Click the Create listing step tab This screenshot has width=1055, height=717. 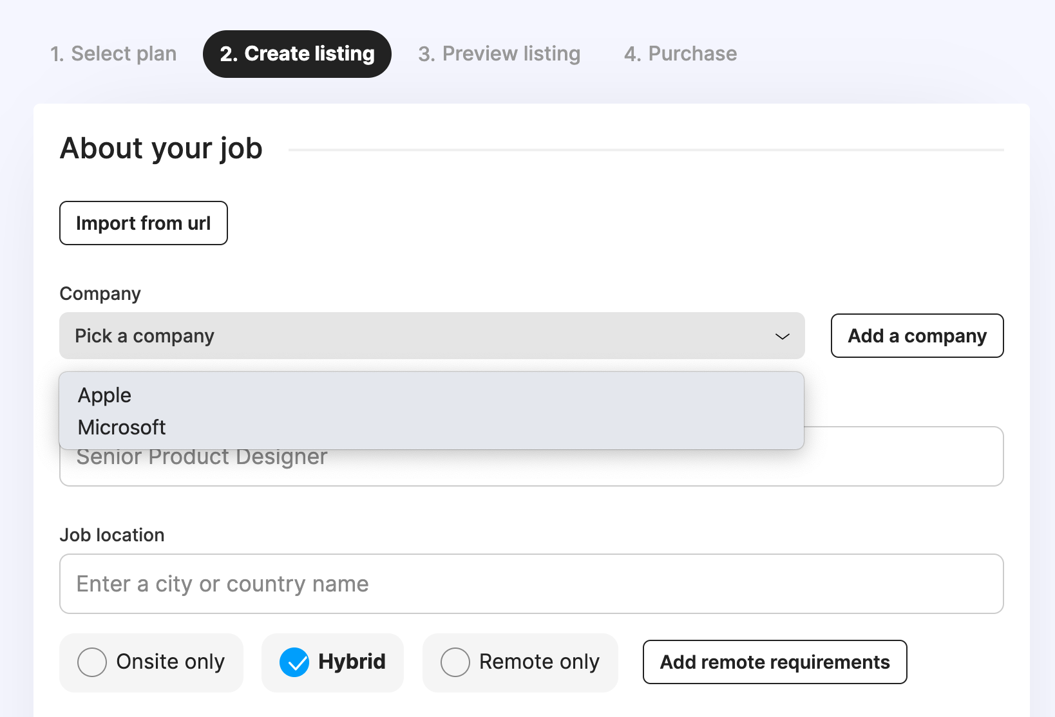297,54
